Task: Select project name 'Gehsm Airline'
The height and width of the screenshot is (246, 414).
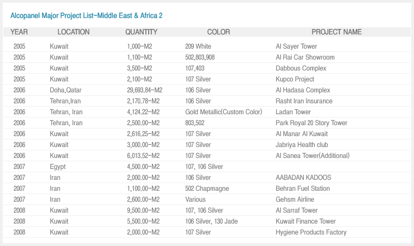Action: (294, 200)
